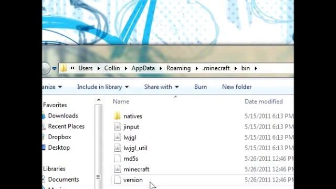This screenshot has height=189, width=336.
Task: Show hidden path levels via double chevron
Action: tap(72, 68)
